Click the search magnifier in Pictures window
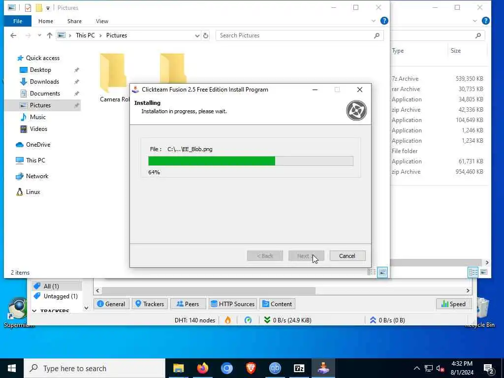Image resolution: width=504 pixels, height=378 pixels. tap(377, 35)
